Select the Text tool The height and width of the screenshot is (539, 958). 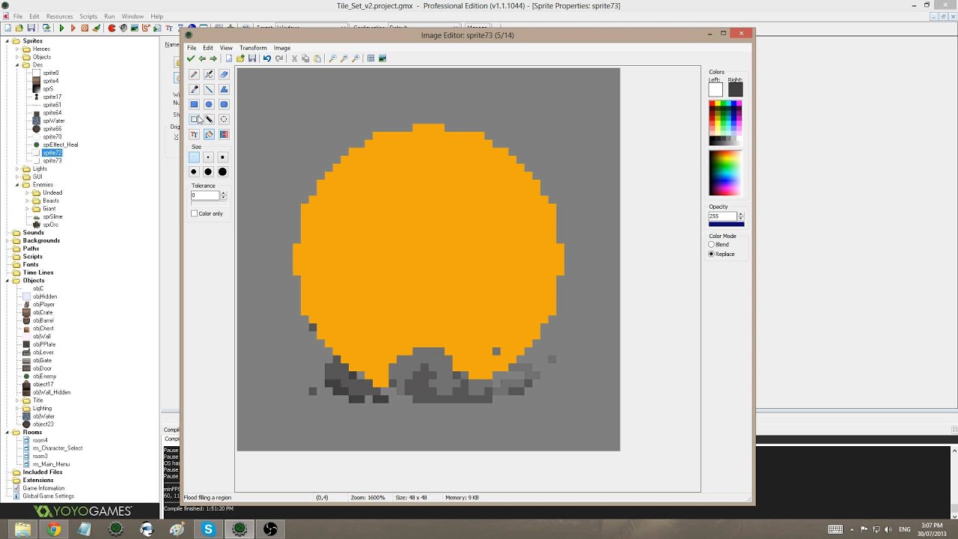tap(194, 135)
